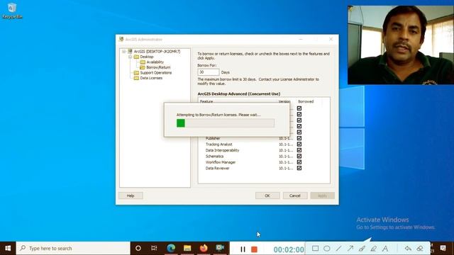Undo the last annotation
454x255 pixels.
[x=408, y=249]
